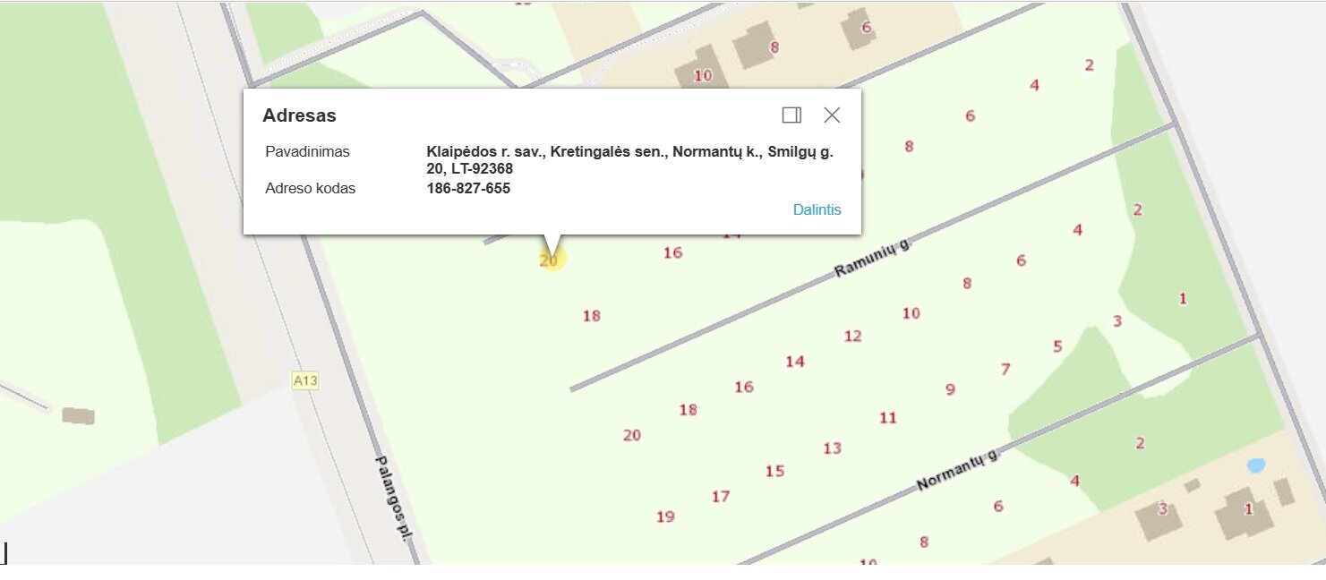Image resolution: width=1326 pixels, height=580 pixels.
Task: Select address 1 in the dark green area
Action: (x=1183, y=299)
